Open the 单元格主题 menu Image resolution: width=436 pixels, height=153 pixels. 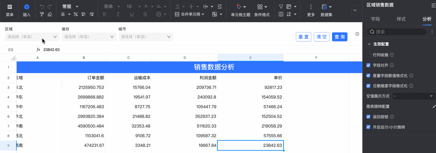[241, 10]
